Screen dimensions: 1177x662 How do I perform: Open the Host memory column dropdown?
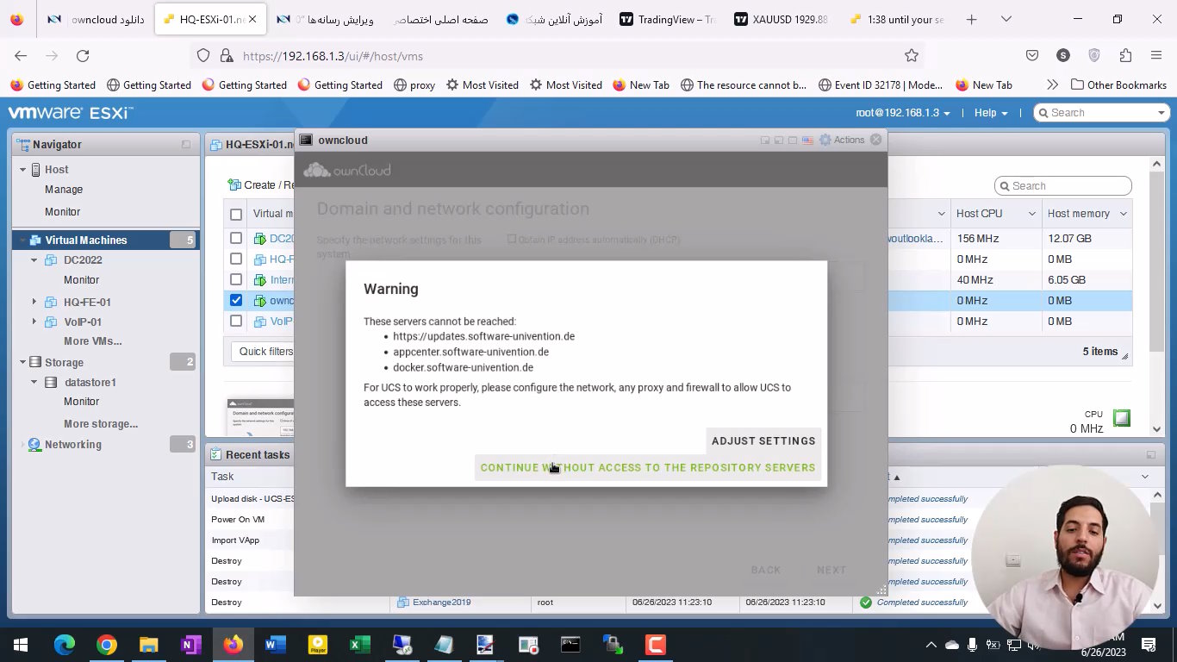coord(1123,214)
